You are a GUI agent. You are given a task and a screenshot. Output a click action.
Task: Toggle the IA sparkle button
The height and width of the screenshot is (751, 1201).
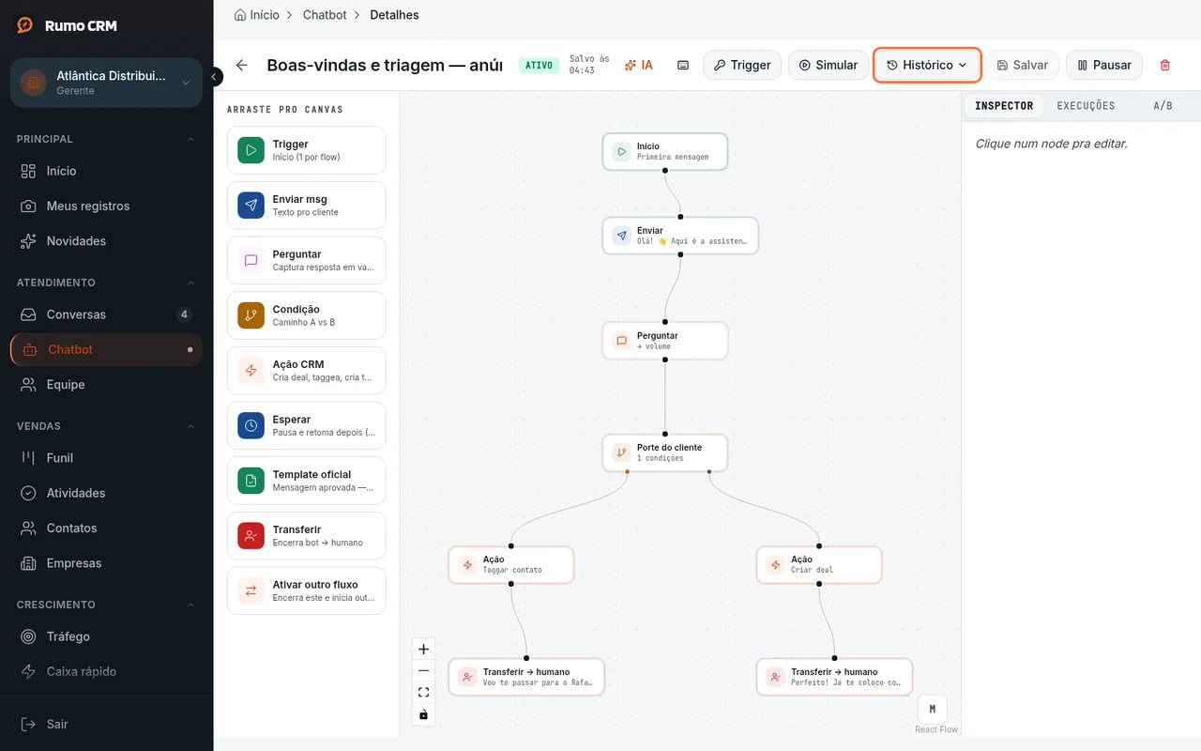point(639,65)
